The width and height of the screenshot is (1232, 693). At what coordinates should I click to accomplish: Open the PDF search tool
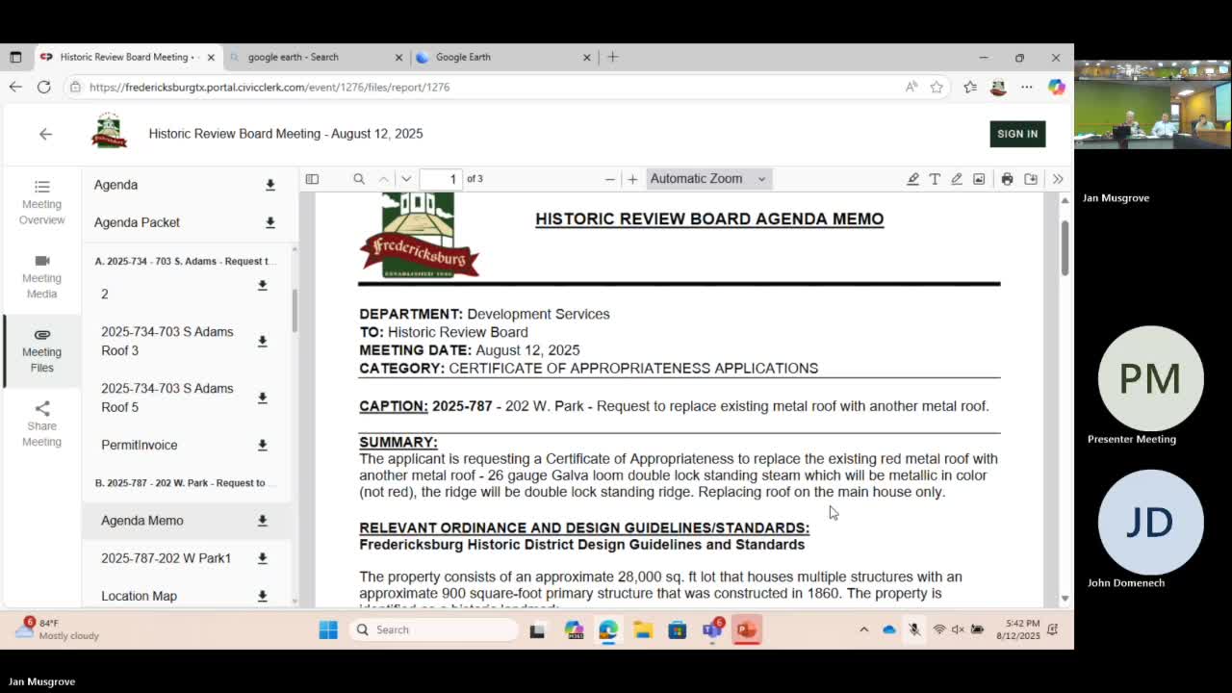pyautogui.click(x=358, y=178)
